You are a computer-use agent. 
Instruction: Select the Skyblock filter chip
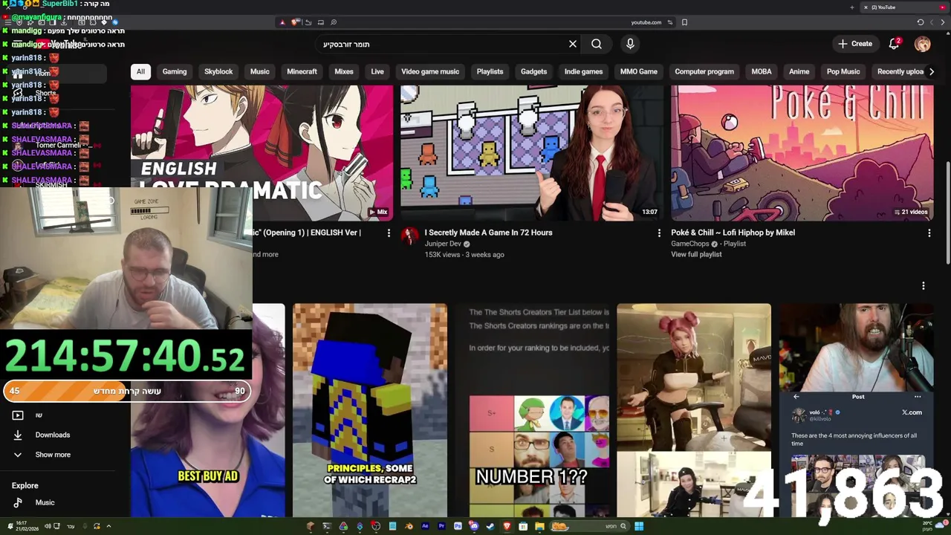tap(218, 71)
